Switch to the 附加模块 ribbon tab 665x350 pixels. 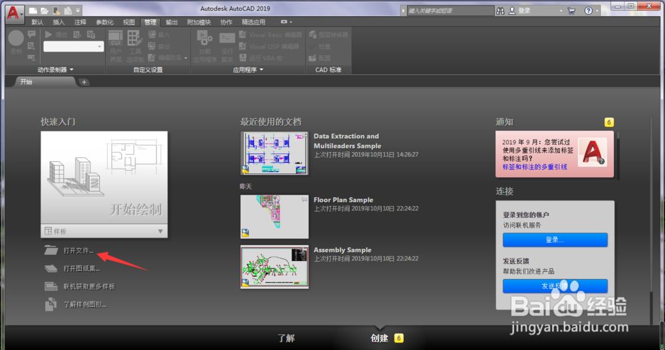pyautogui.click(x=199, y=22)
